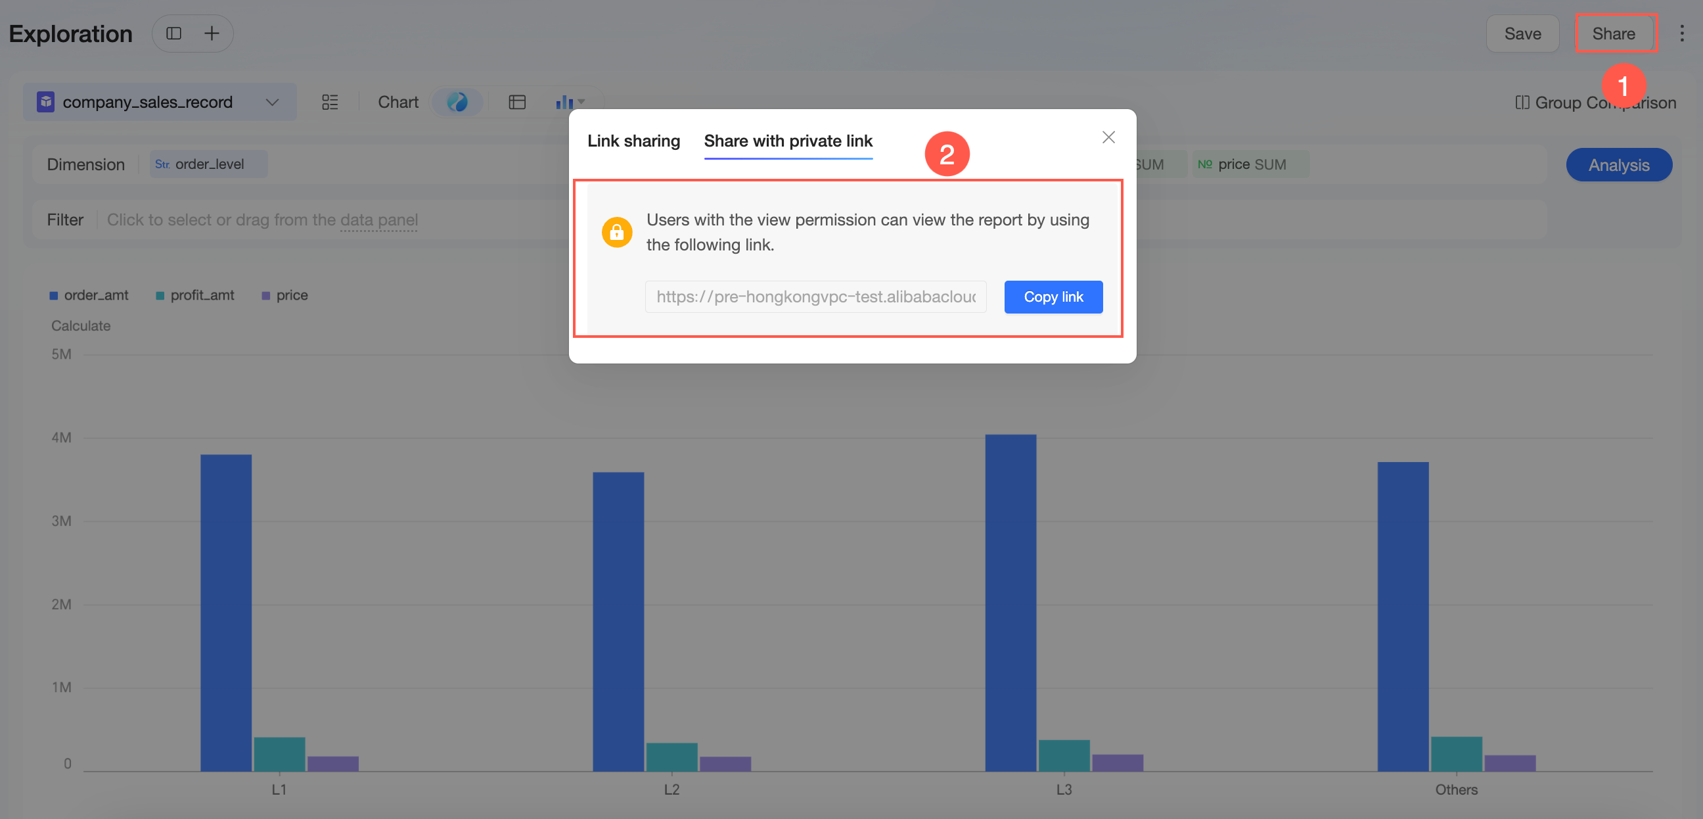Viewport: 1703px width, 819px height.
Task: Click the Copy link button
Action: (x=1053, y=297)
